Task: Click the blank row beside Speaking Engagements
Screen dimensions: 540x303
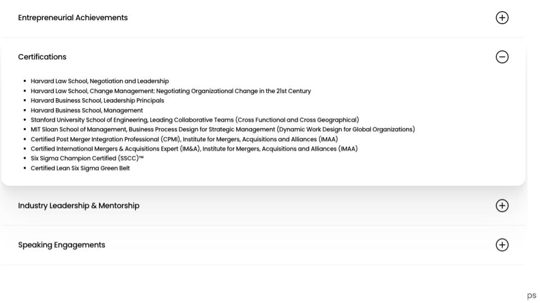Action: click(300, 245)
